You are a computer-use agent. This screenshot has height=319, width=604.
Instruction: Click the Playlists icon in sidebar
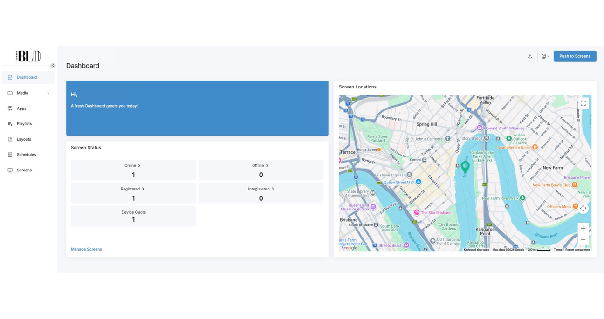(10, 124)
